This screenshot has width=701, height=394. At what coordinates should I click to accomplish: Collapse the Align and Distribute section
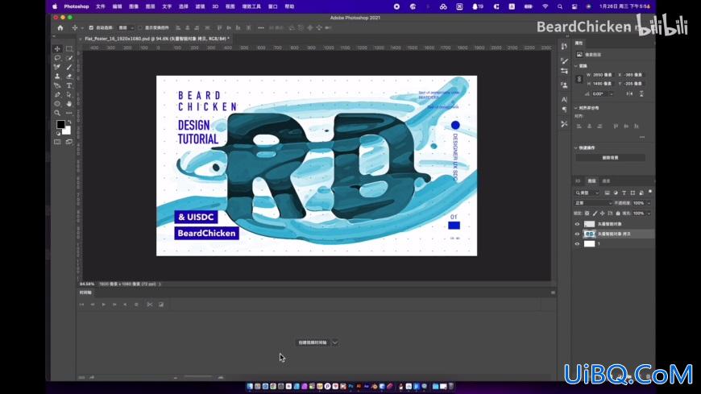pyautogui.click(x=576, y=108)
